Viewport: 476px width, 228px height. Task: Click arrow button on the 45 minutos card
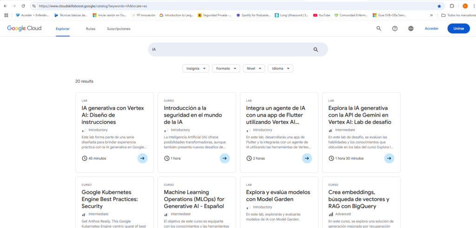click(142, 158)
